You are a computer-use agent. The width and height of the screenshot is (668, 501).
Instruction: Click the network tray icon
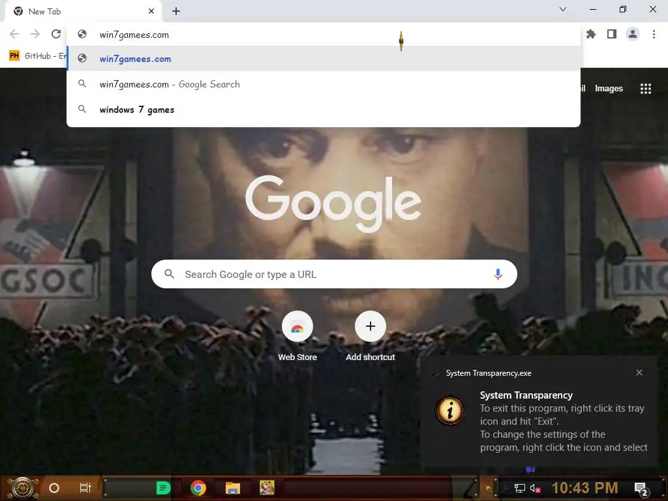[x=520, y=488]
